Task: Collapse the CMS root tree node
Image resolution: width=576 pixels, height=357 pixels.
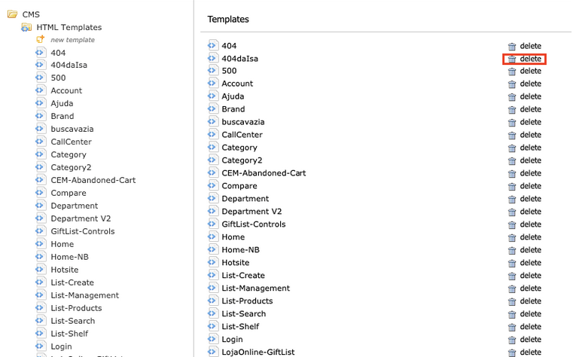Action: click(x=12, y=14)
